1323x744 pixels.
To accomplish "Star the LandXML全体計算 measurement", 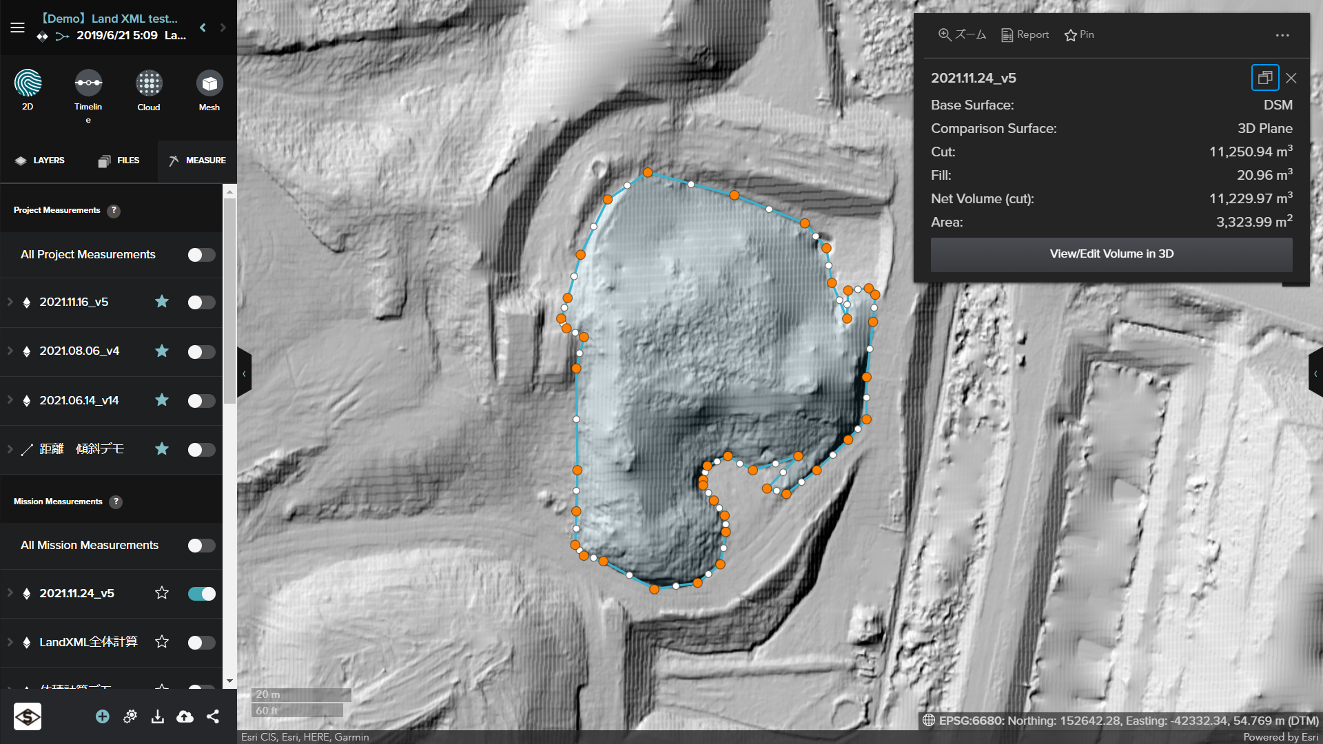I will pyautogui.click(x=162, y=642).
